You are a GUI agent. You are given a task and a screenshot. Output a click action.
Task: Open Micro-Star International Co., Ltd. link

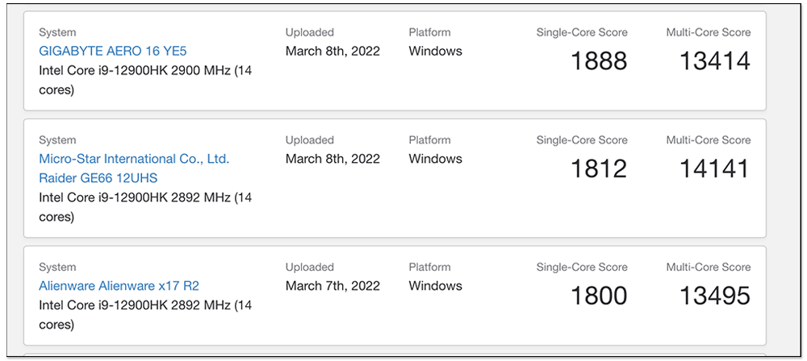click(x=134, y=159)
